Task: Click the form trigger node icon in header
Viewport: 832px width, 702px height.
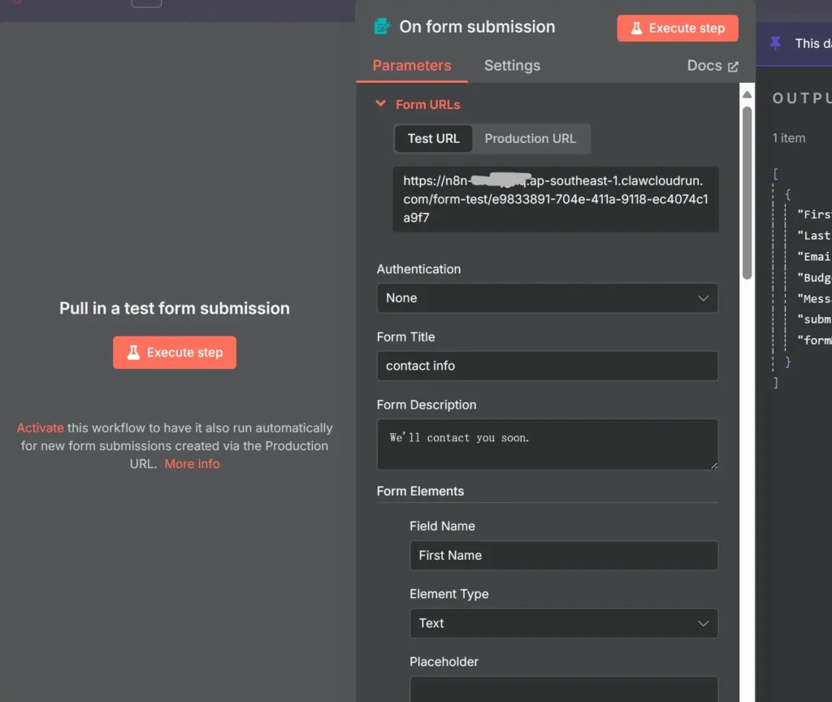Action: pos(381,27)
